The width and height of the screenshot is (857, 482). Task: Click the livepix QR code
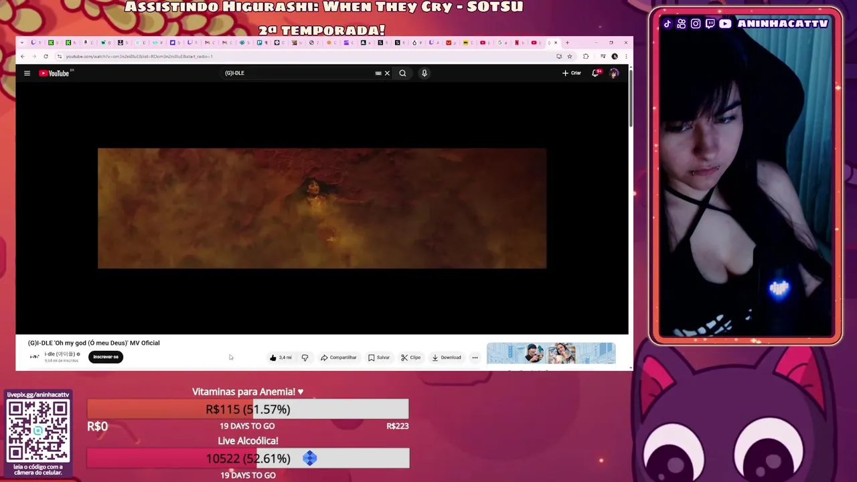38,431
